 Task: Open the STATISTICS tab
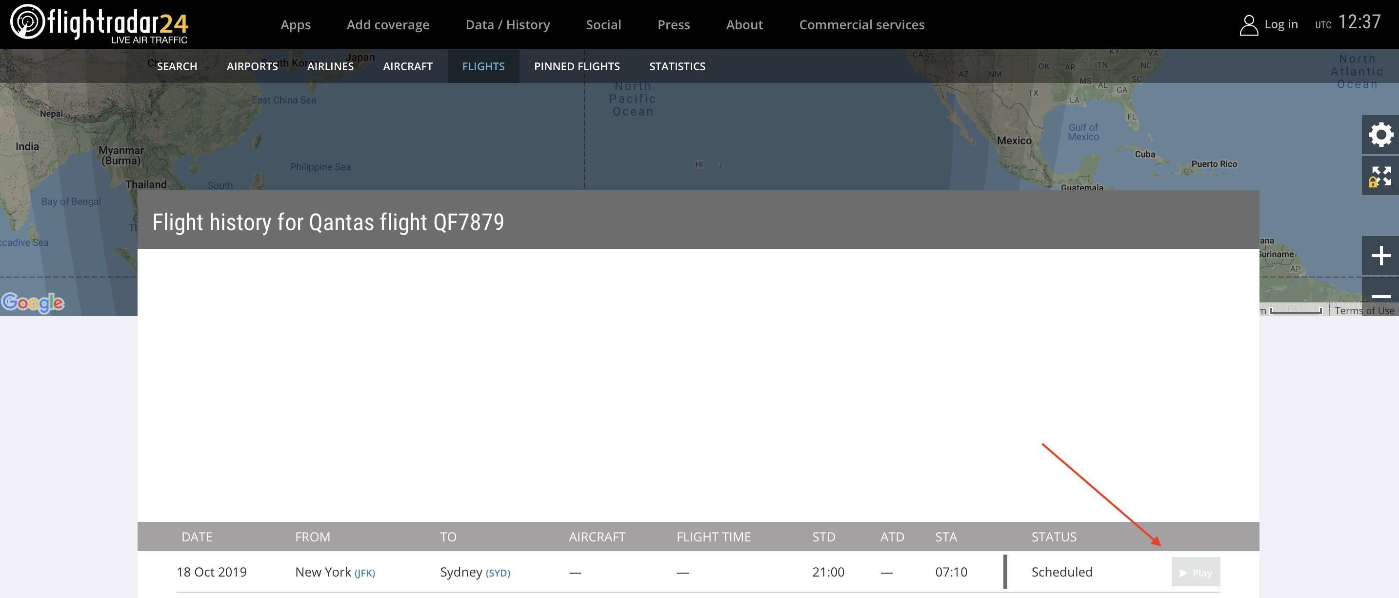(x=677, y=66)
